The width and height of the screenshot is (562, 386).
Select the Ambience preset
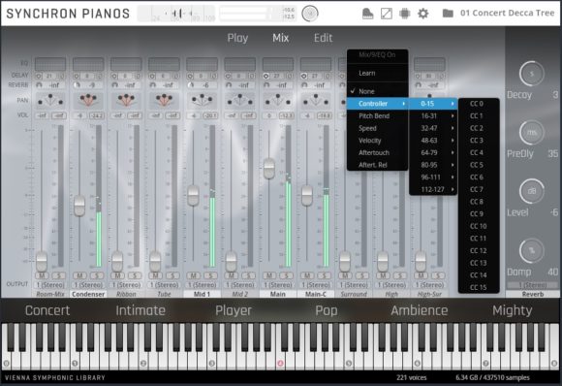pos(419,310)
